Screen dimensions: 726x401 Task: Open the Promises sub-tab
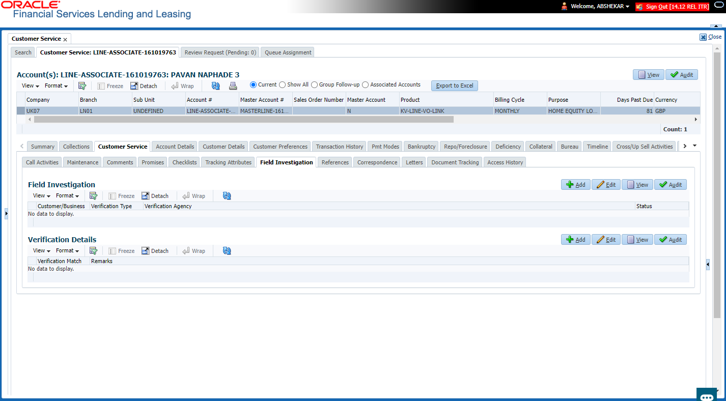pyautogui.click(x=153, y=162)
